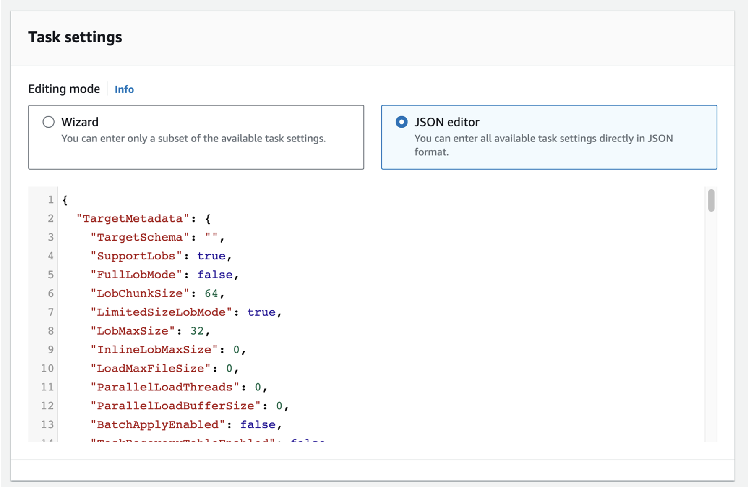
Task: Click the false value of FullLobMode
Action: (x=215, y=275)
